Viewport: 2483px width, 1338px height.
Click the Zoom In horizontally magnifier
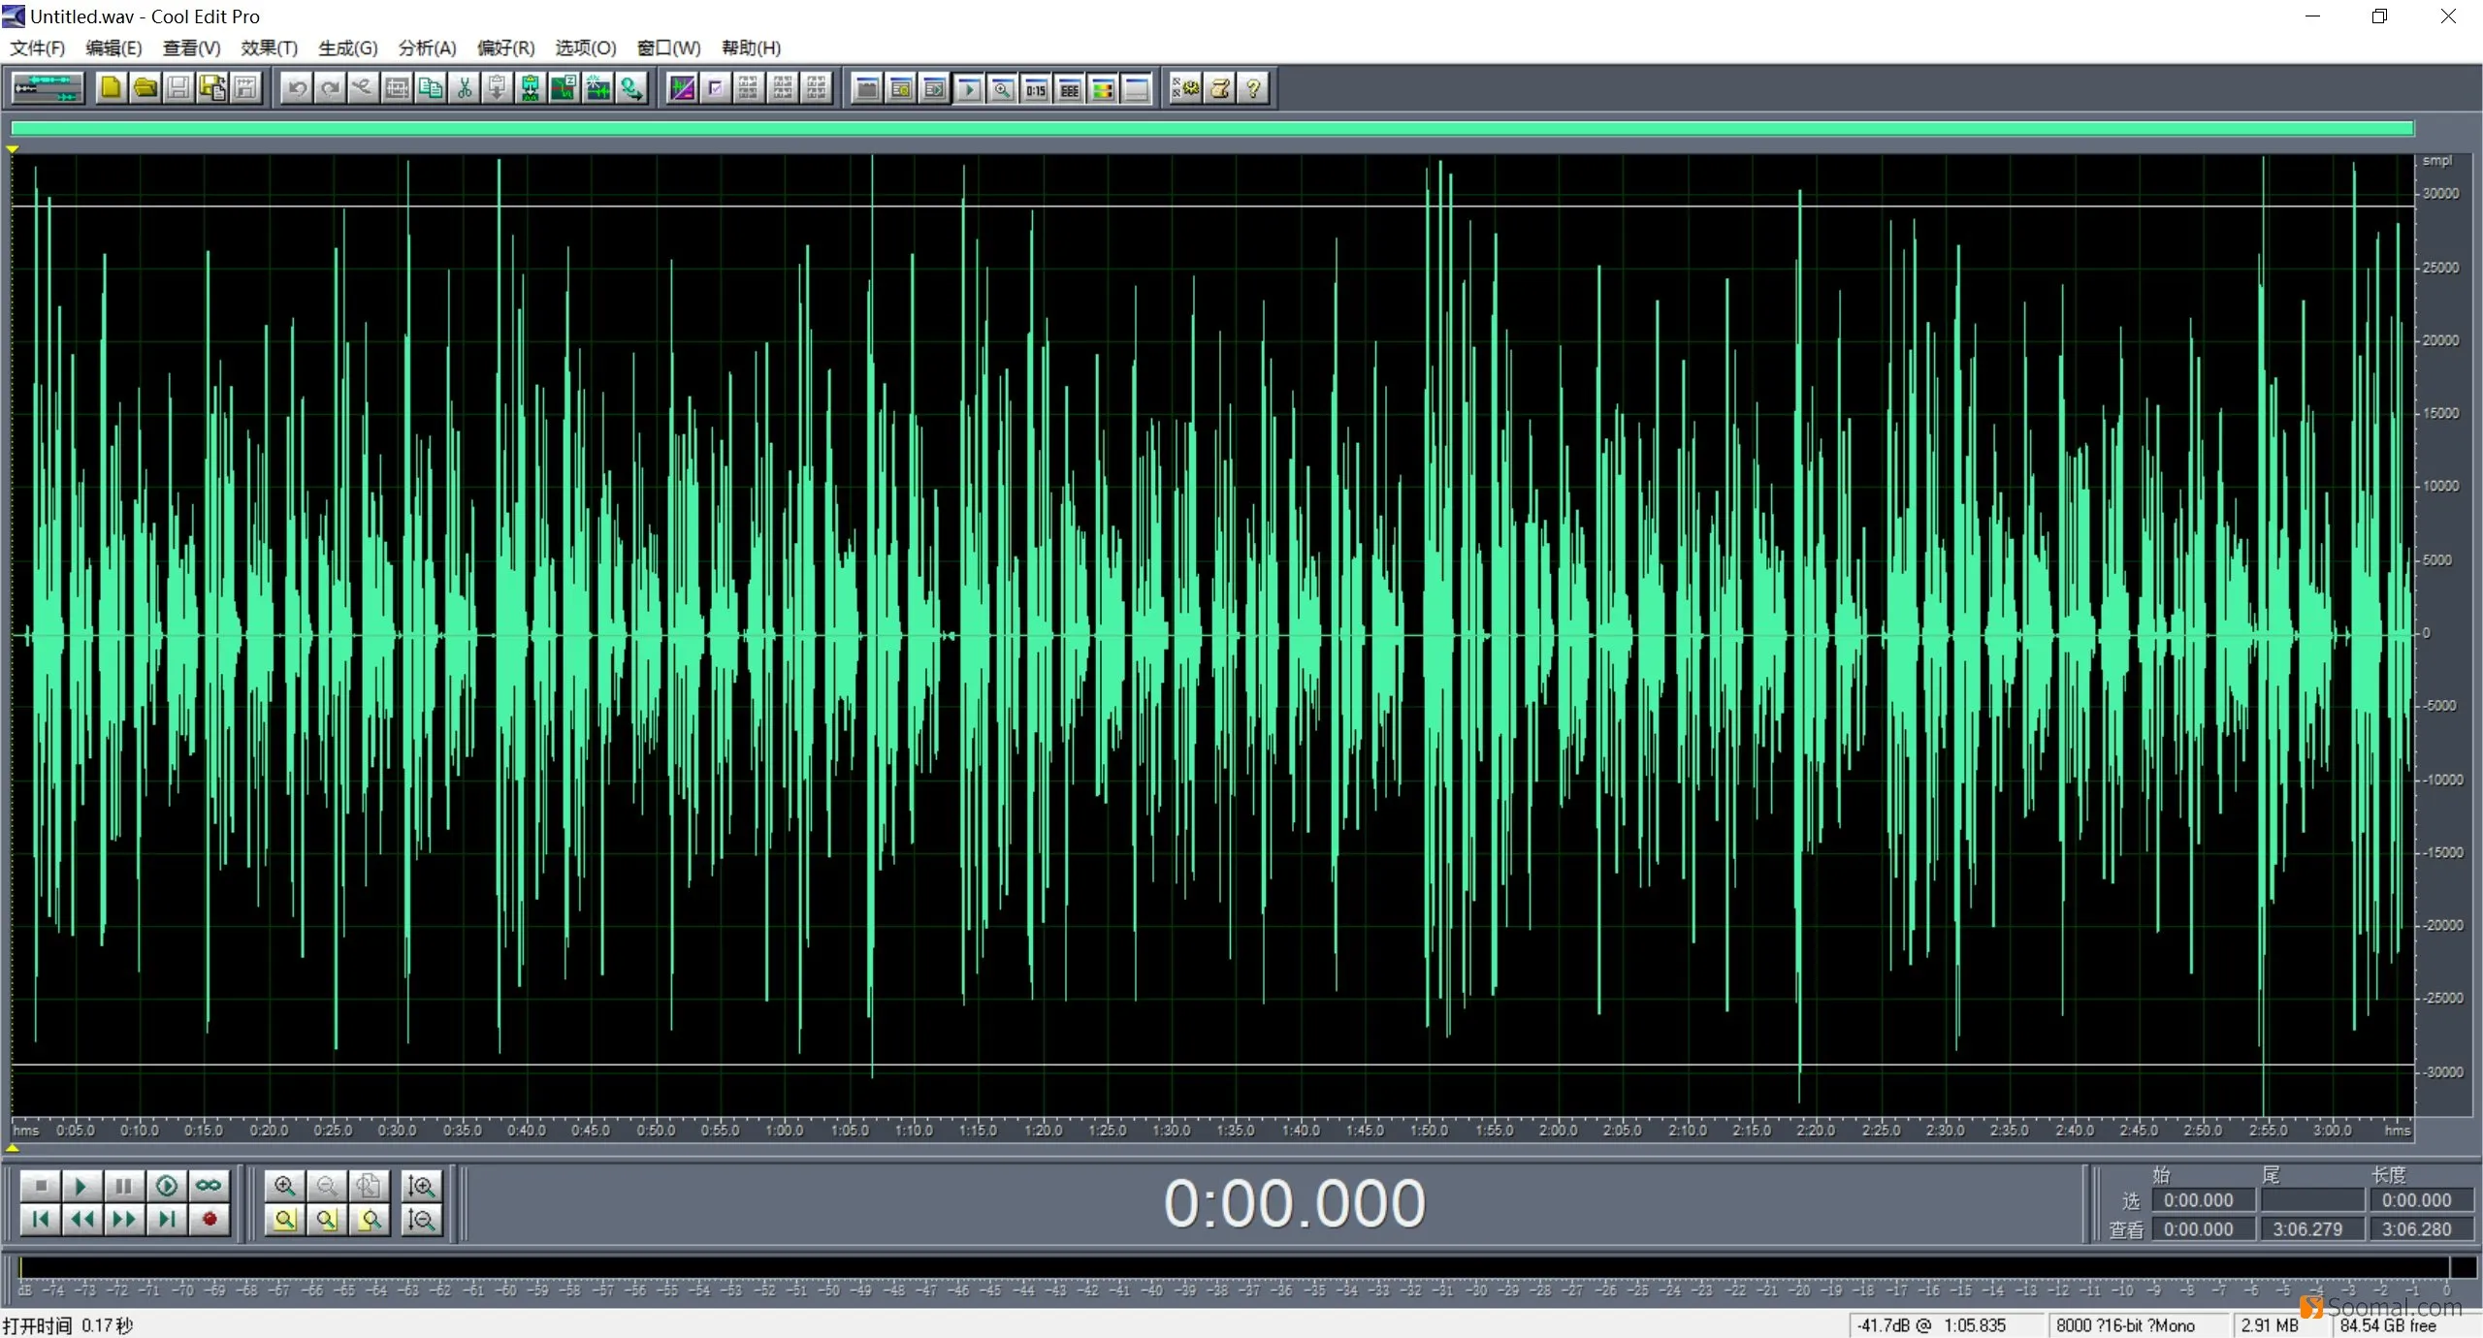tap(285, 1185)
